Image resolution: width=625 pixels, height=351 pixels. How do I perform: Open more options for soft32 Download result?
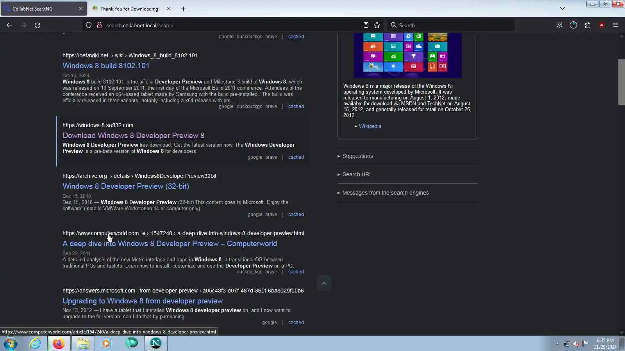point(282,157)
